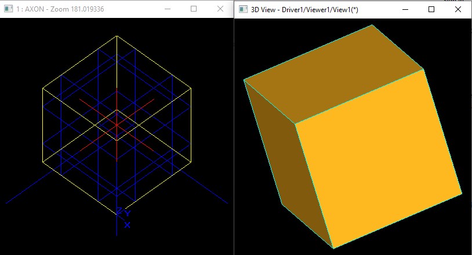Click the blue Y axis label
The image size is (472, 255).
[127, 213]
